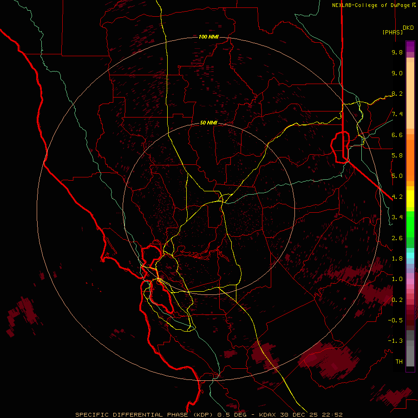Click the "4.2" color scale value
The image size is (418, 418).
(x=397, y=197)
